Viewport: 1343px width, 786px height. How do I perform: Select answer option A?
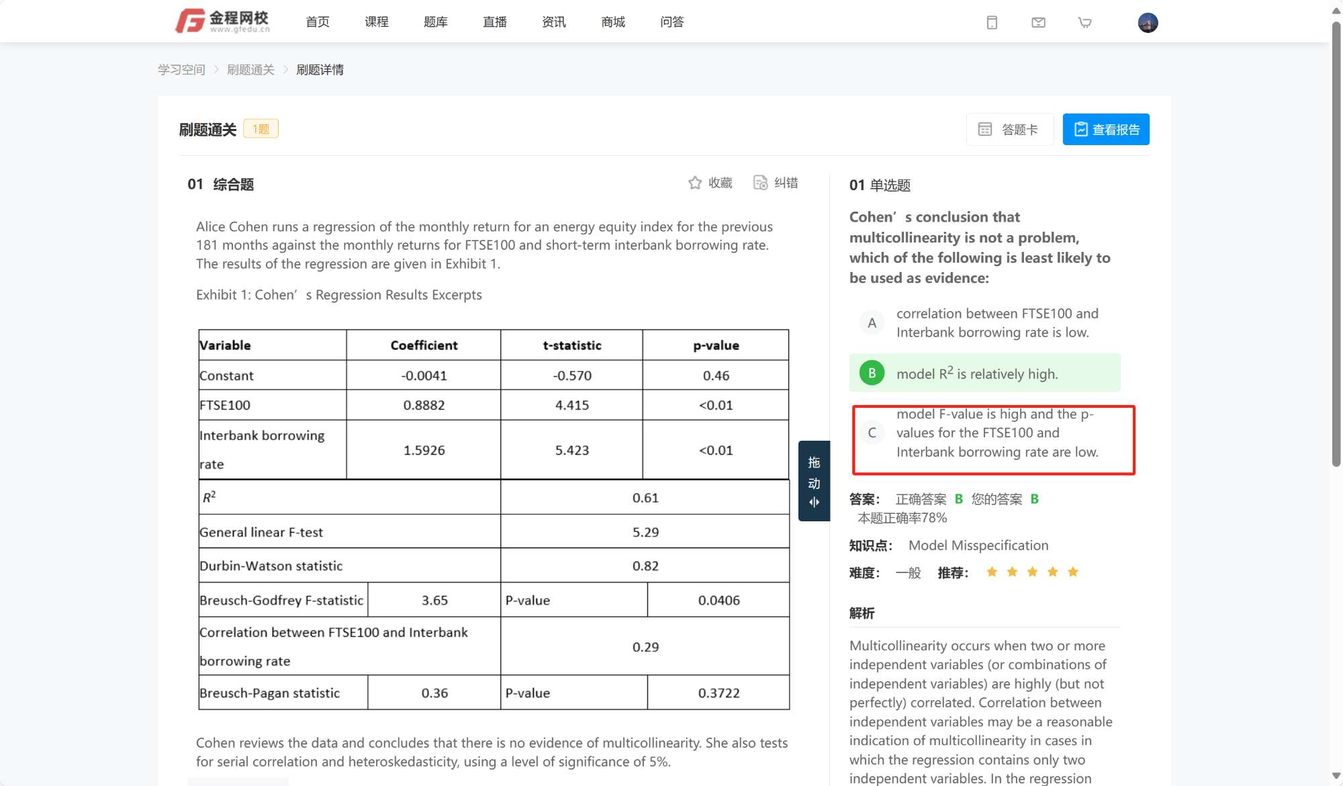pos(872,323)
